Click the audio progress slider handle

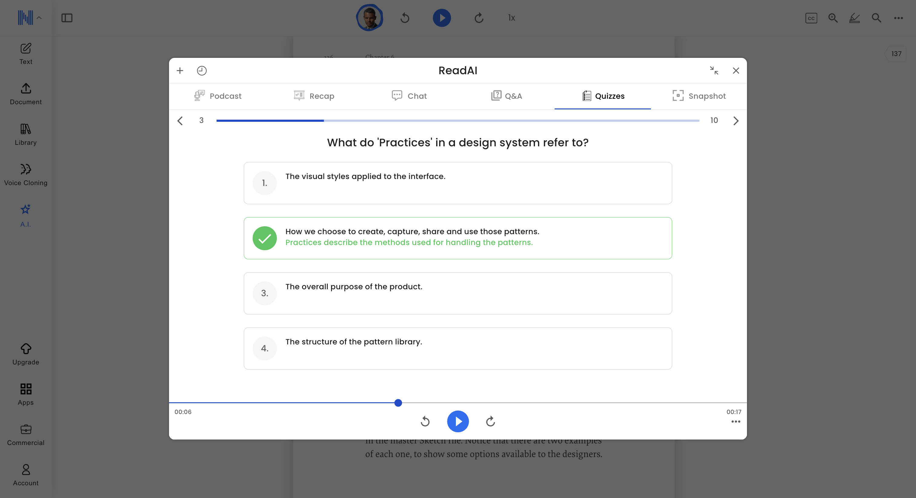[398, 403]
